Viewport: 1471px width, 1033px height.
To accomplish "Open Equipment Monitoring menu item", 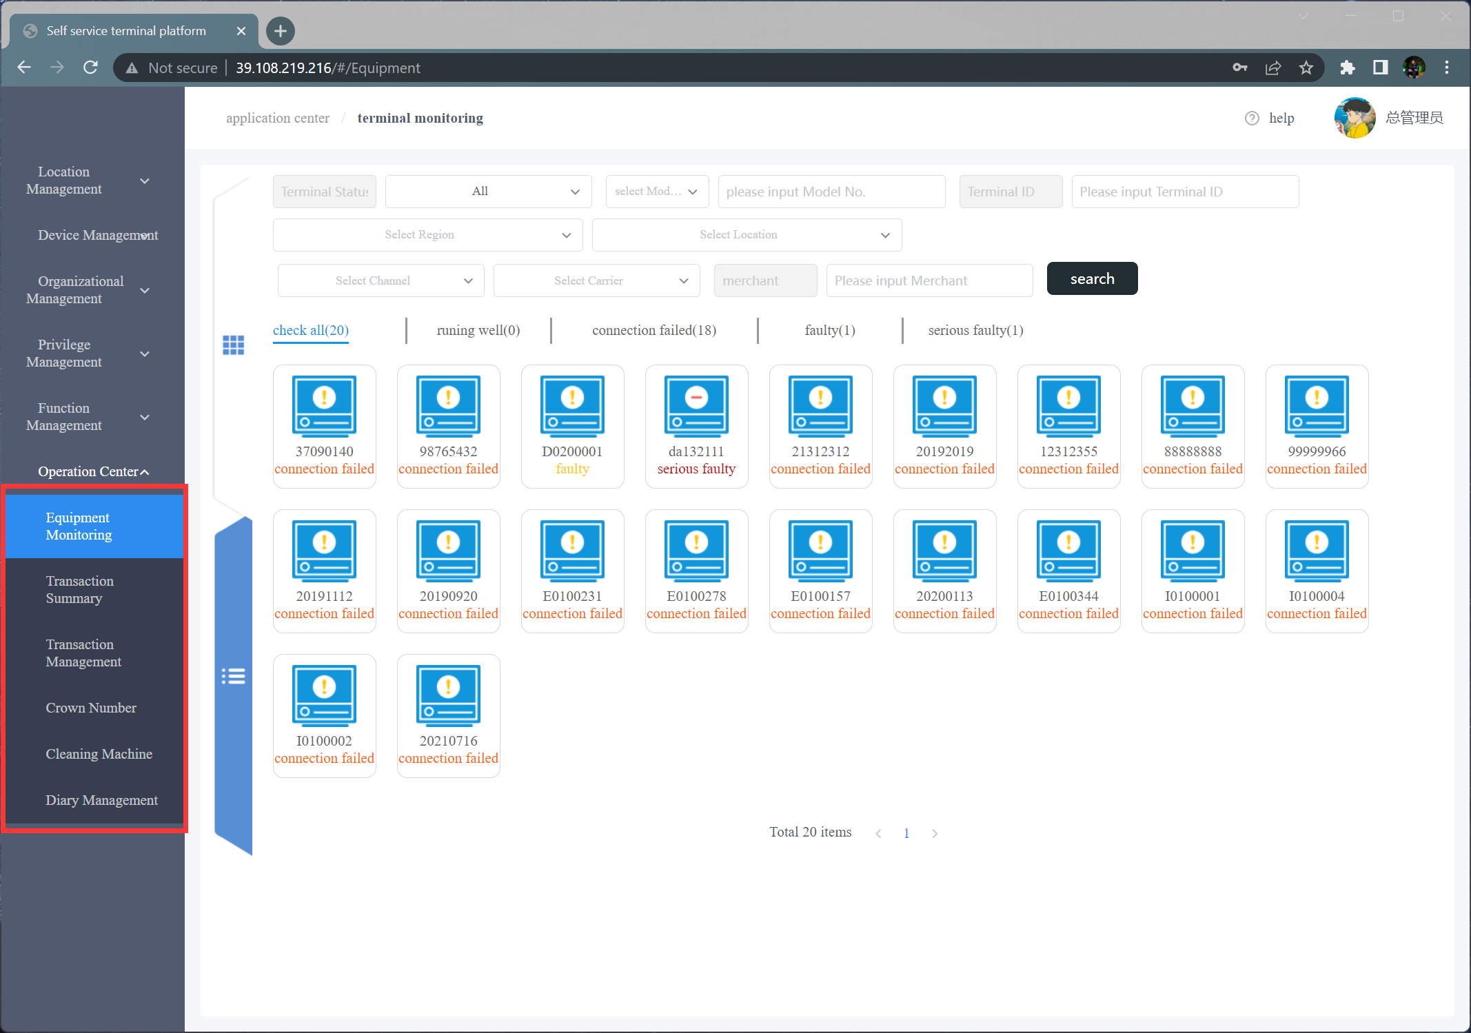I will (94, 526).
